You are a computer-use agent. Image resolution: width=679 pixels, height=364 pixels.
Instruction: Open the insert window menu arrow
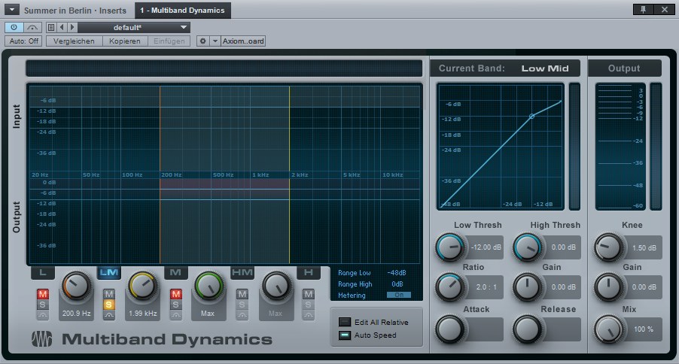(x=12, y=9)
